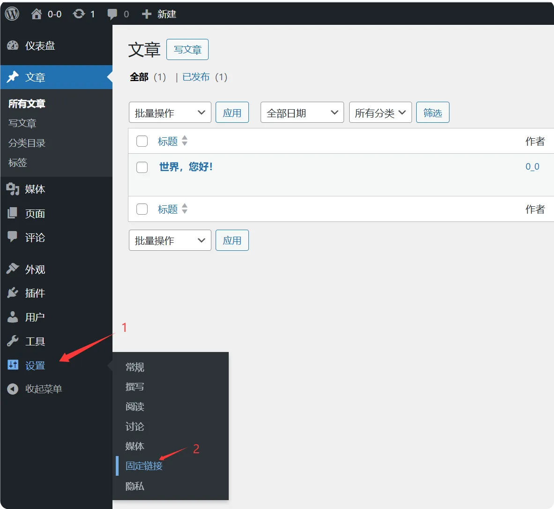Check the select-all checkbox in table footer

pyautogui.click(x=142, y=209)
